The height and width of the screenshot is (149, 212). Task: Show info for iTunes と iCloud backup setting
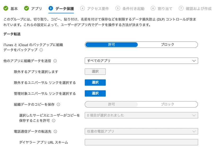[x=41, y=50]
